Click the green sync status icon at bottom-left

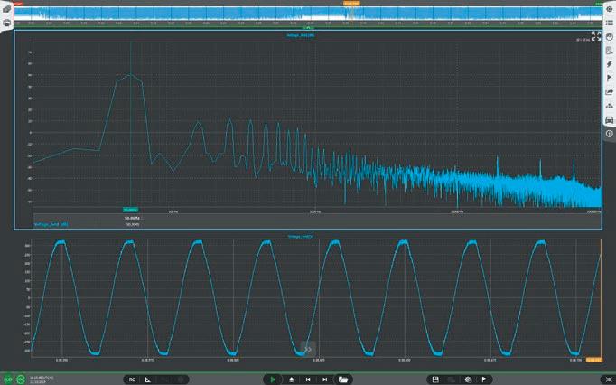pos(21,380)
